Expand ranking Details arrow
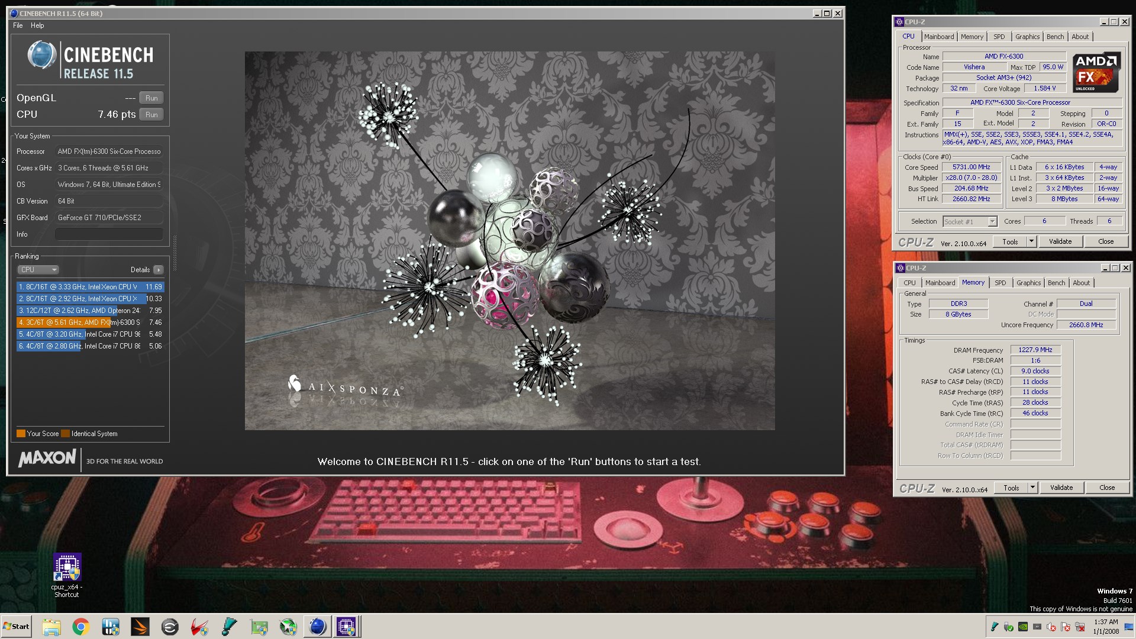Image resolution: width=1136 pixels, height=639 pixels. (158, 270)
